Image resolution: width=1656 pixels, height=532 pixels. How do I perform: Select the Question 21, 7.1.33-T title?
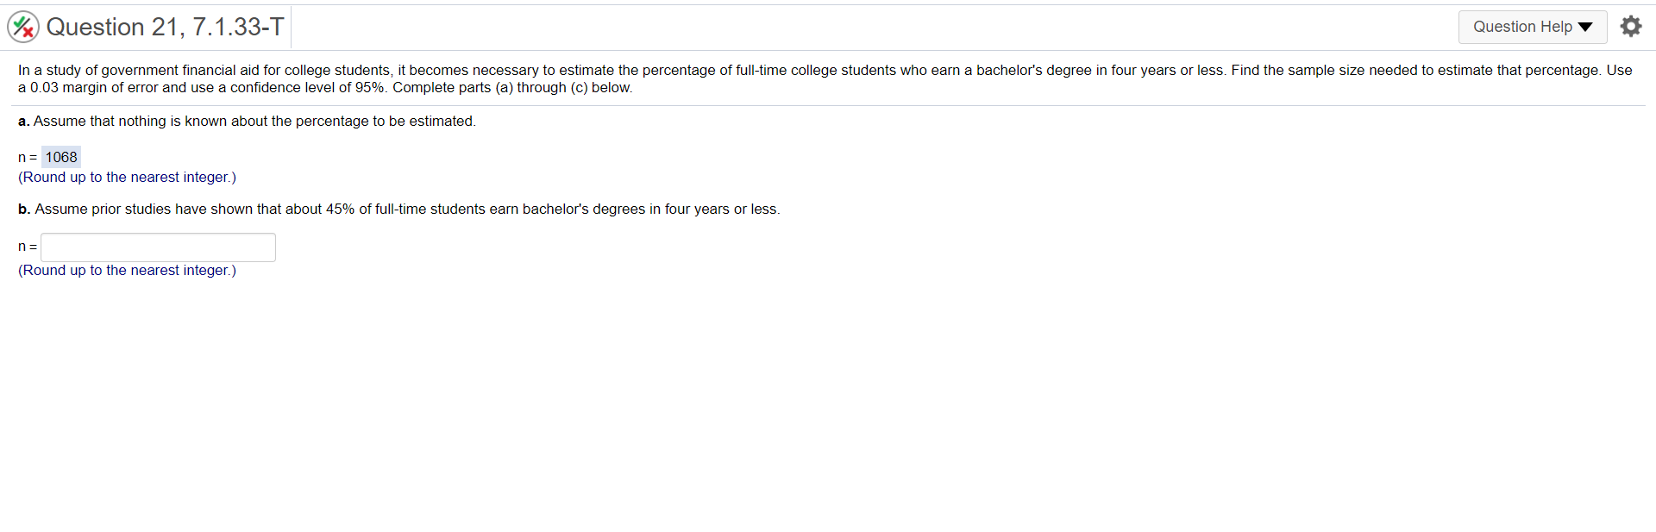(x=165, y=27)
